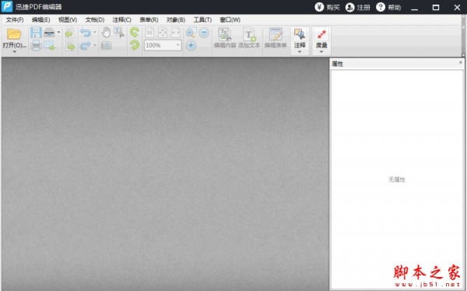Click the Redo arrow icon

pos(86,46)
